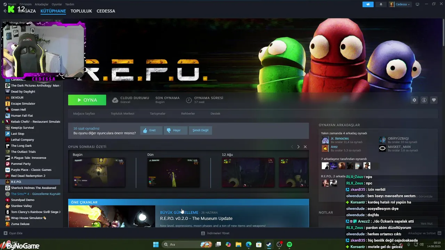Open Jr. Xenocies friend profile
The image size is (445, 250).
339,139
